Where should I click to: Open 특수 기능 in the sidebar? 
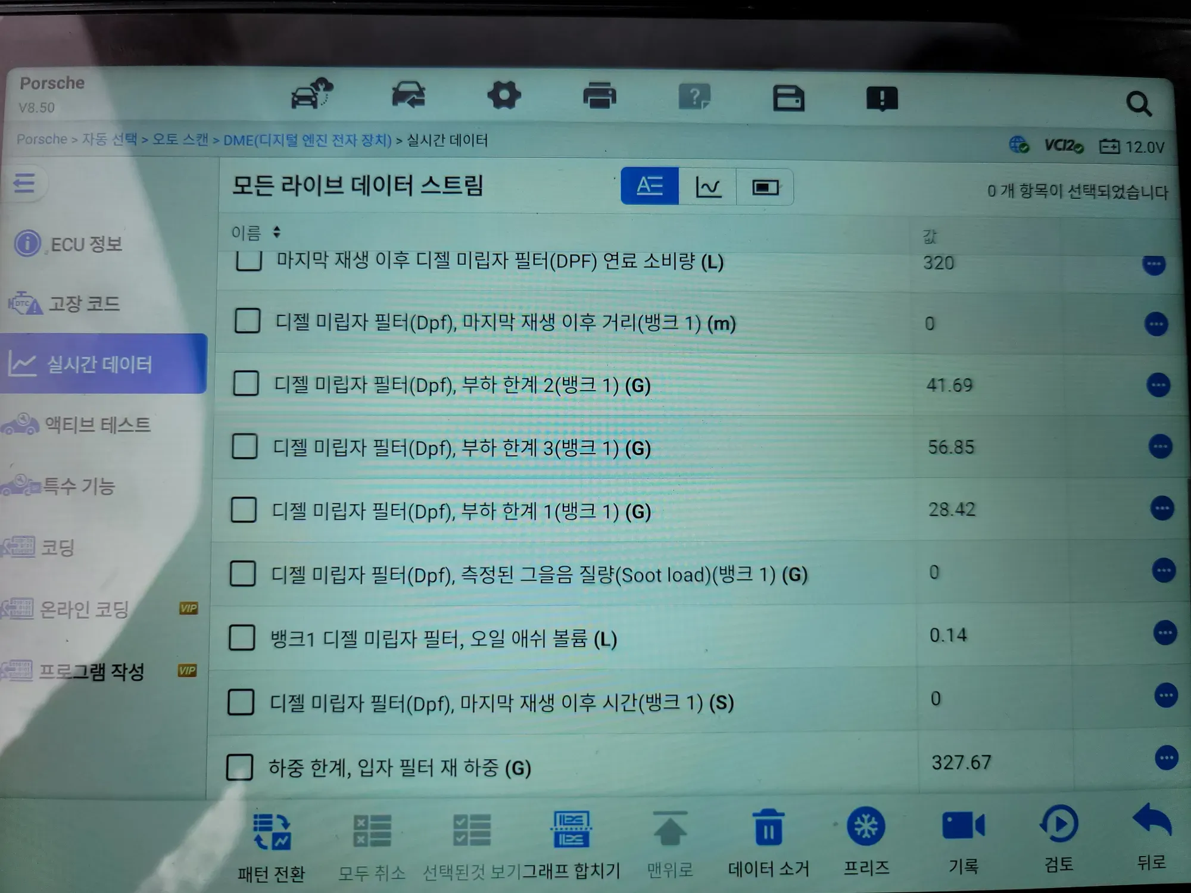[x=58, y=486]
